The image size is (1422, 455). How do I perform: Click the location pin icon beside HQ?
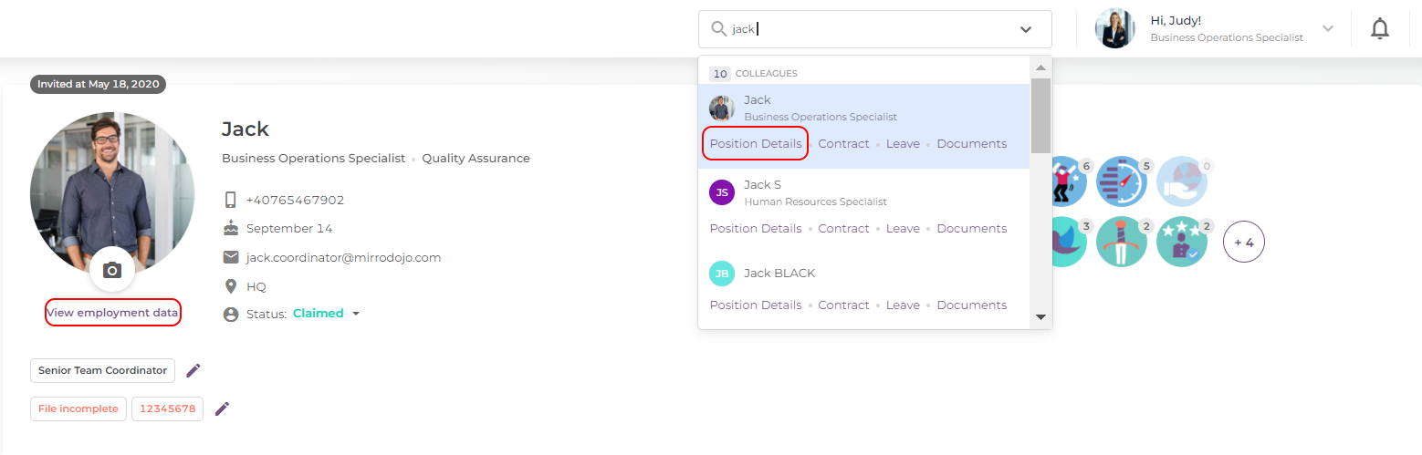pos(231,286)
